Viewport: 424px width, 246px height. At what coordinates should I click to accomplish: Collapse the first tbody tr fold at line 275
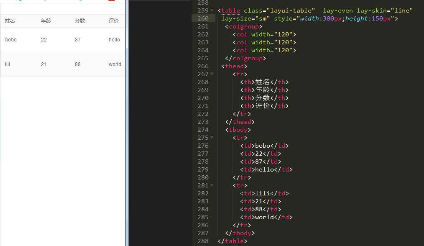coord(212,138)
